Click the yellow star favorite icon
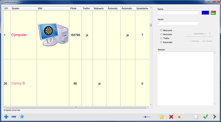Image resolution: width=221 pixels, height=122 pixels. point(162,117)
